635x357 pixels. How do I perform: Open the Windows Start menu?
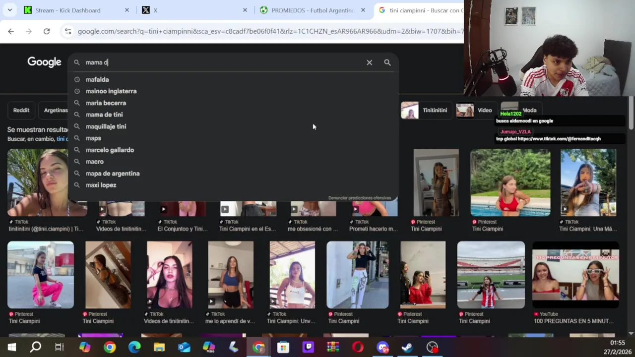pos(11,348)
